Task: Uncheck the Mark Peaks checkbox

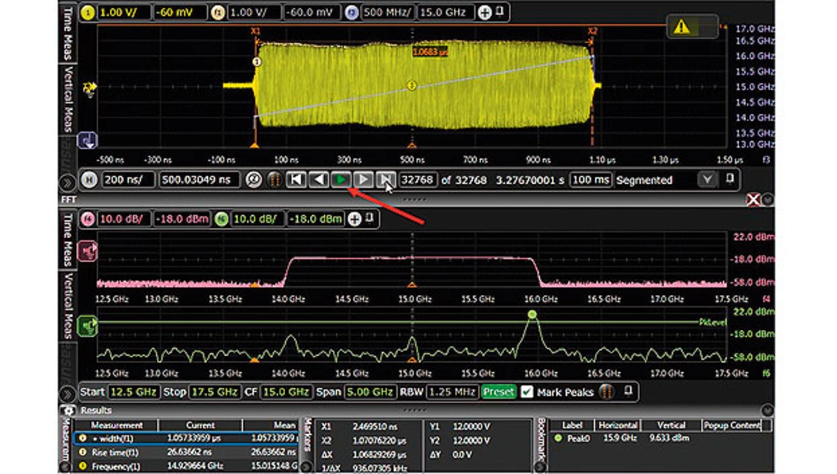Action: click(x=527, y=392)
